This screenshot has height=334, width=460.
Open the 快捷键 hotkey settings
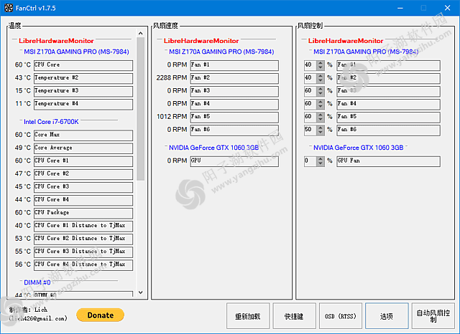click(294, 316)
